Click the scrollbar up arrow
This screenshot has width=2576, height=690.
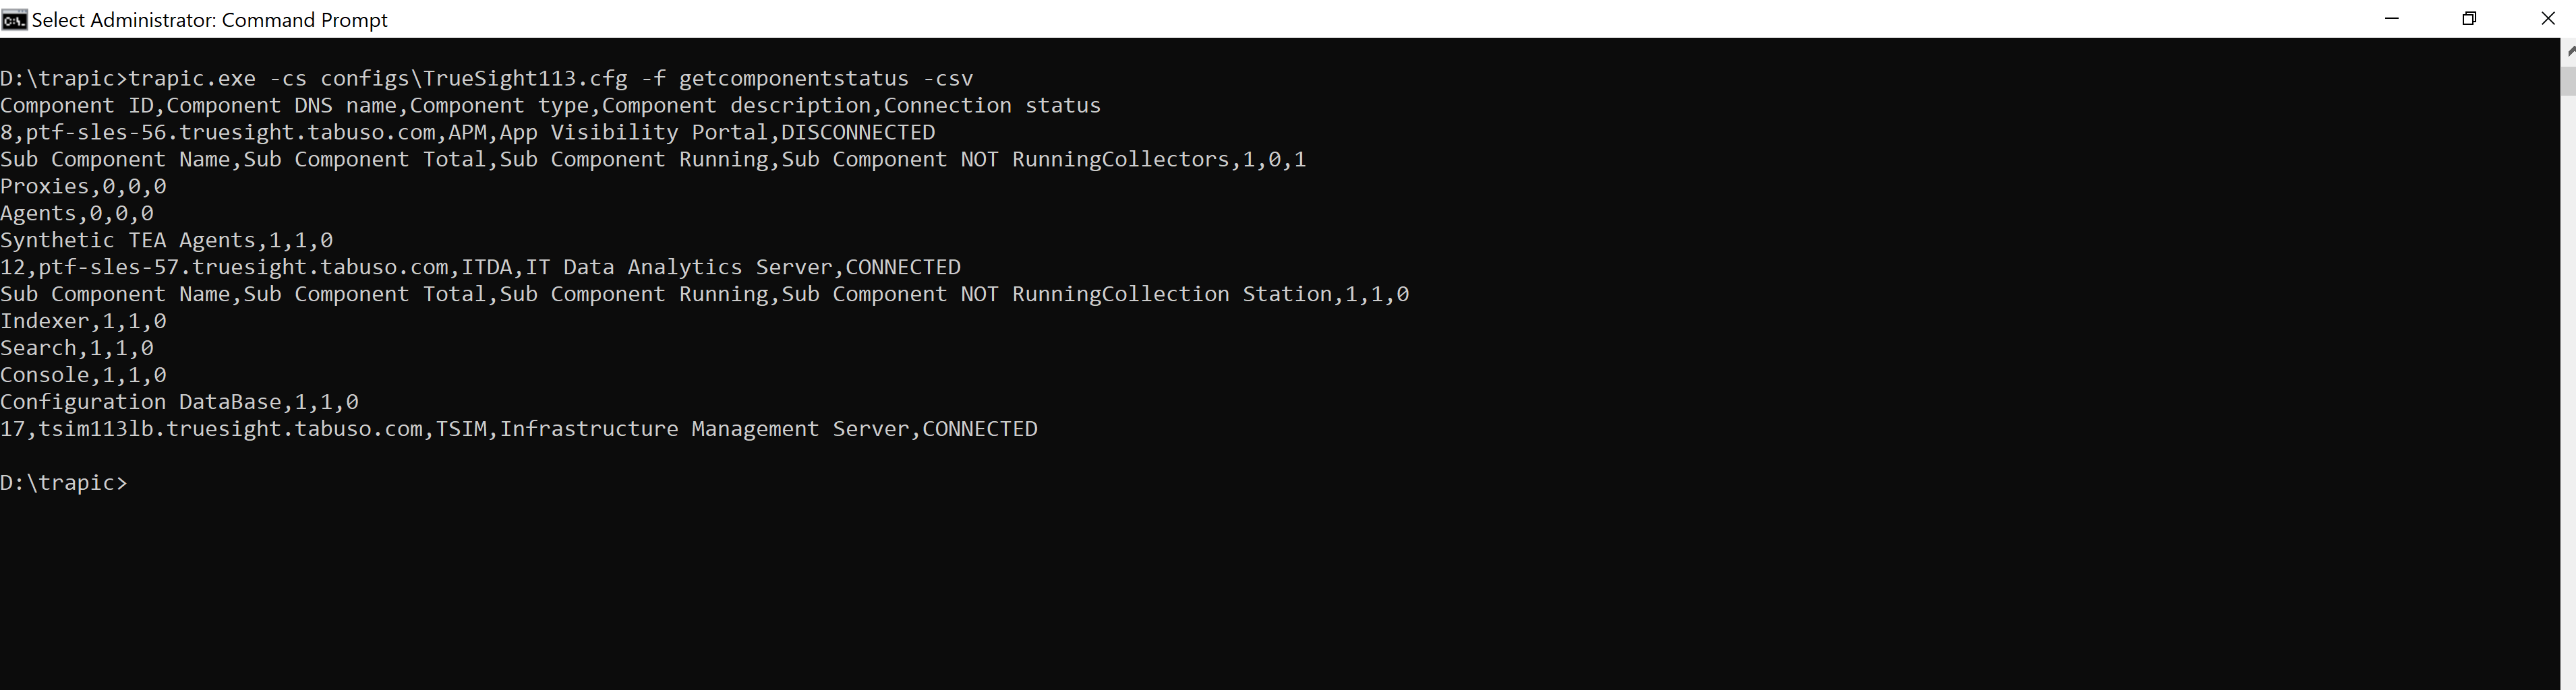click(2568, 51)
